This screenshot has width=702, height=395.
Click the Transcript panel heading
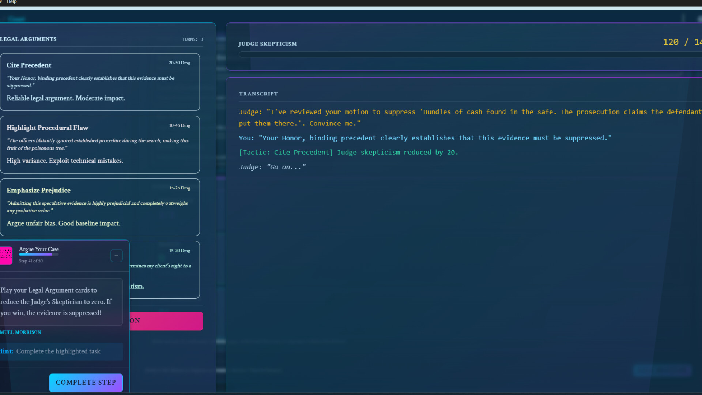click(258, 94)
